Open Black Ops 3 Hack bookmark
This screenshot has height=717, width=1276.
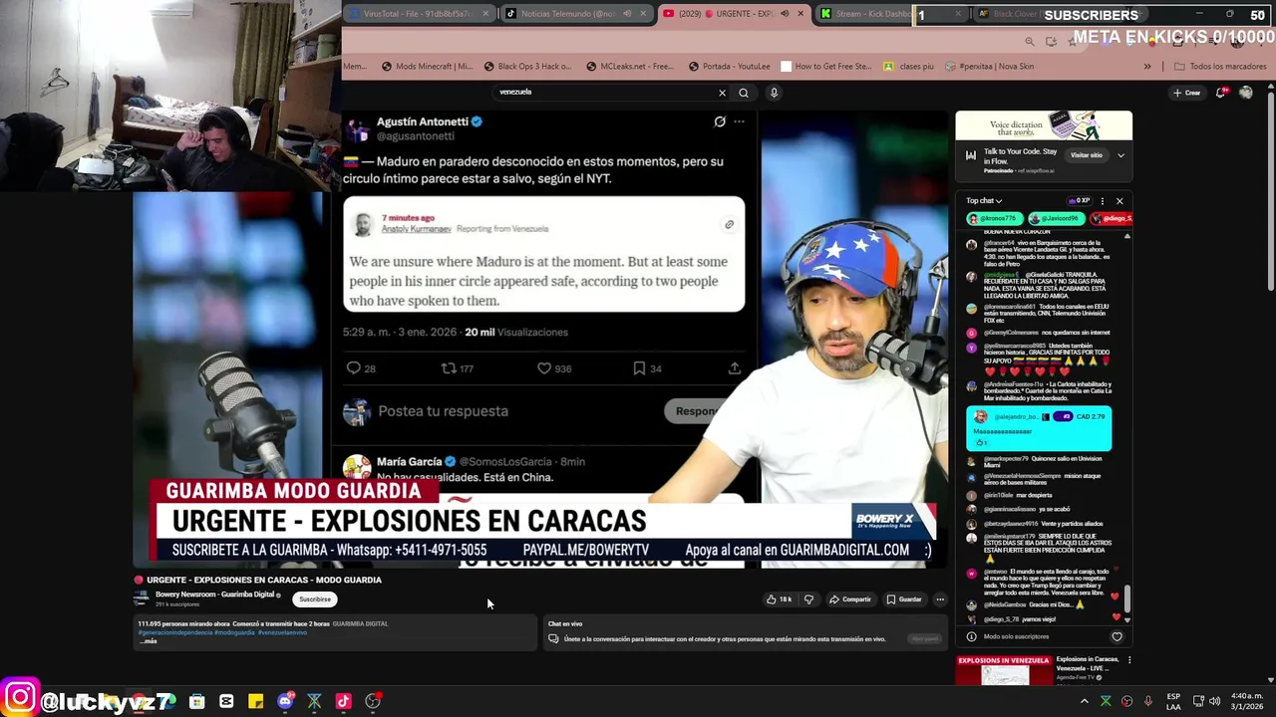pos(527,67)
